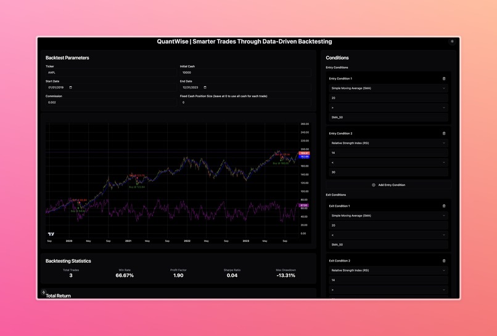Delete Entry Condition 1 with trash icon
The image size is (497, 336).
pyautogui.click(x=444, y=79)
